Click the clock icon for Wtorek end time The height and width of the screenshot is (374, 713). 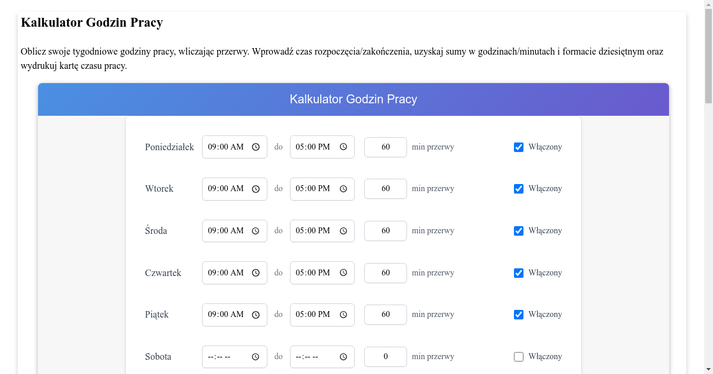(343, 189)
